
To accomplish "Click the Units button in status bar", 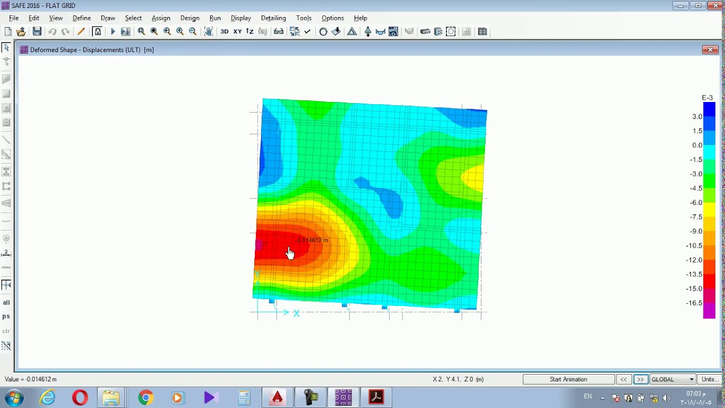I will pos(709,379).
